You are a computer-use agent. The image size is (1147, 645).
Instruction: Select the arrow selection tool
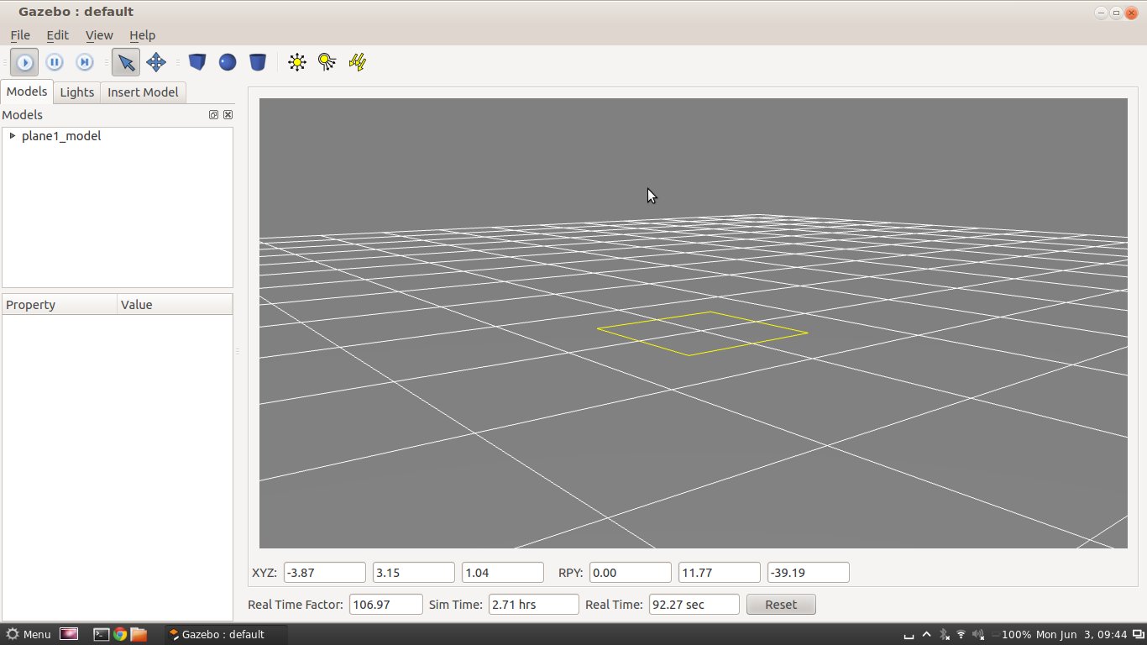[126, 62]
